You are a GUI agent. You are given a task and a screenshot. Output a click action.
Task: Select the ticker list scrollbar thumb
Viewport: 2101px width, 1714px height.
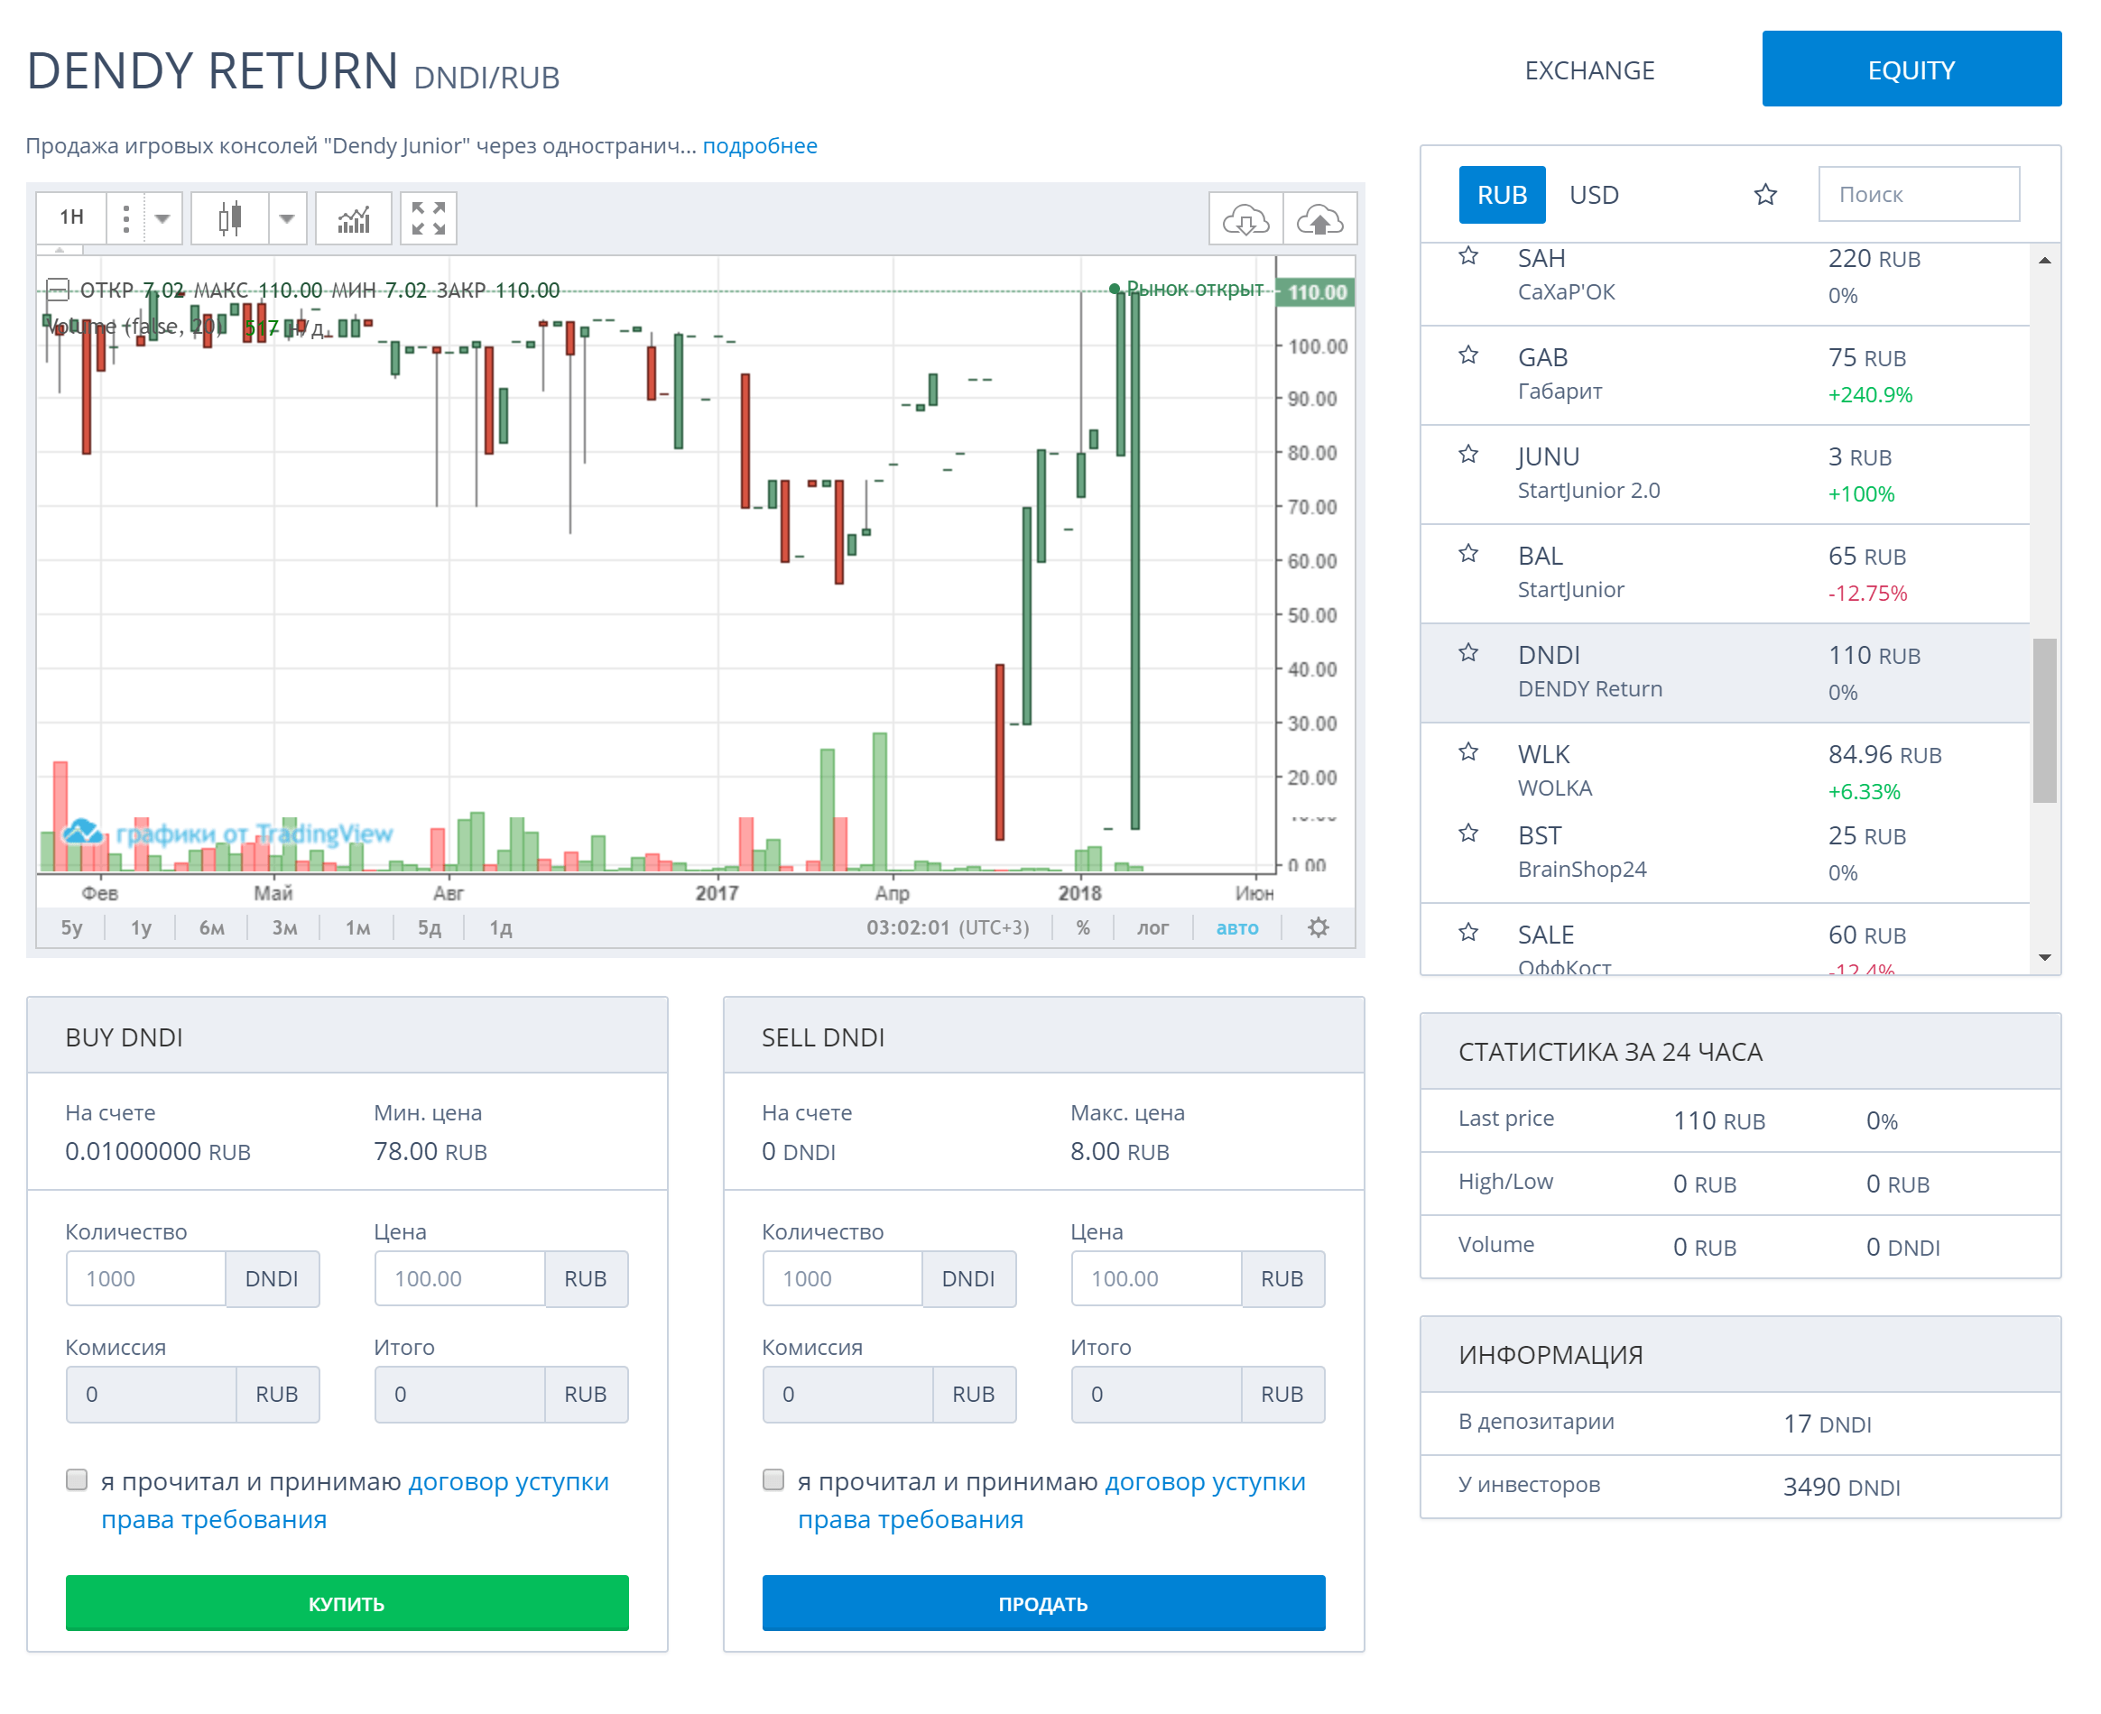(x=2046, y=721)
